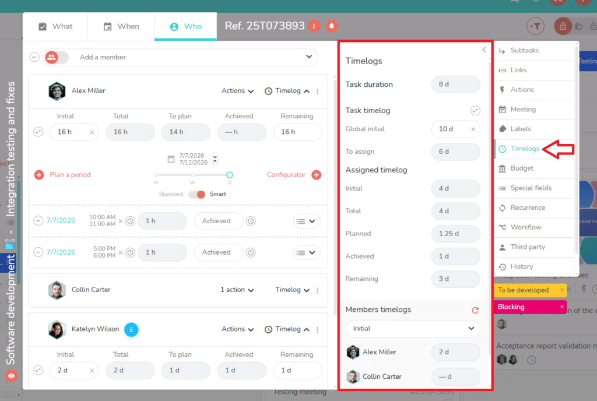The width and height of the screenshot is (597, 401).
Task: Toggle the Add a member group switch
Action: point(57,57)
